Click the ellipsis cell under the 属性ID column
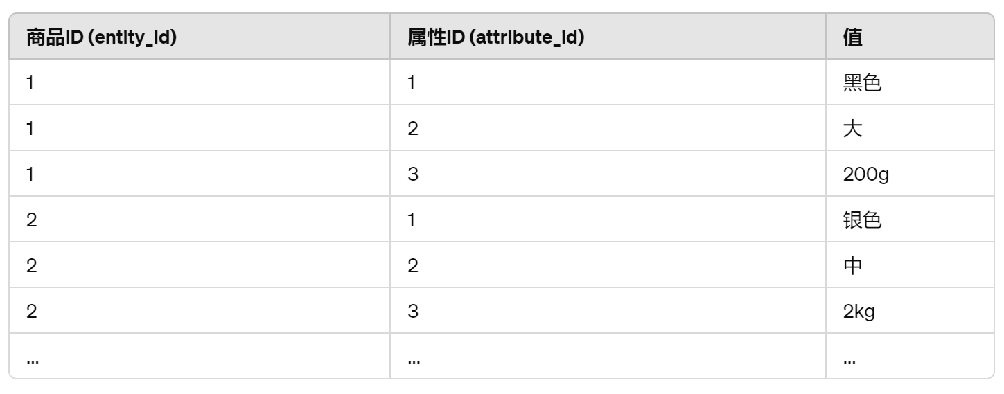The image size is (1004, 394). (x=413, y=359)
